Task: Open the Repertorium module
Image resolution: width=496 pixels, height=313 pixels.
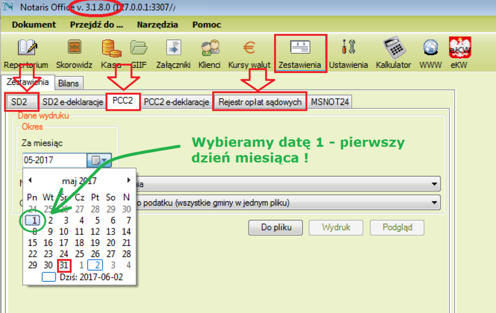Action: pos(26,54)
